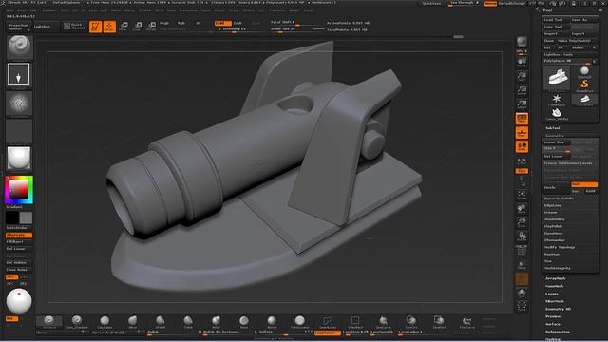This screenshot has height=342, width=608.
Task: Activate Draw mode button
Action: (109, 27)
